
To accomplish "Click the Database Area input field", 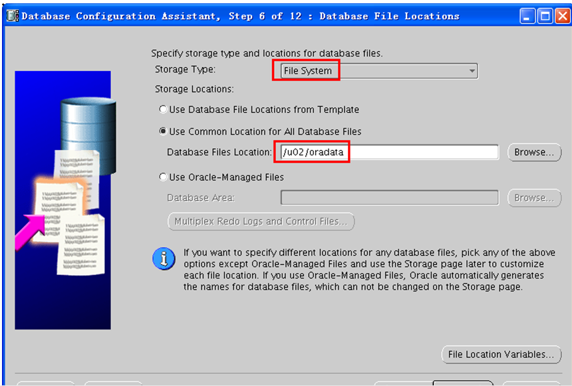I will coord(389,197).
